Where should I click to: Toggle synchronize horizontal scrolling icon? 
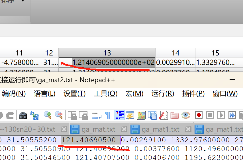(x=83, y=115)
